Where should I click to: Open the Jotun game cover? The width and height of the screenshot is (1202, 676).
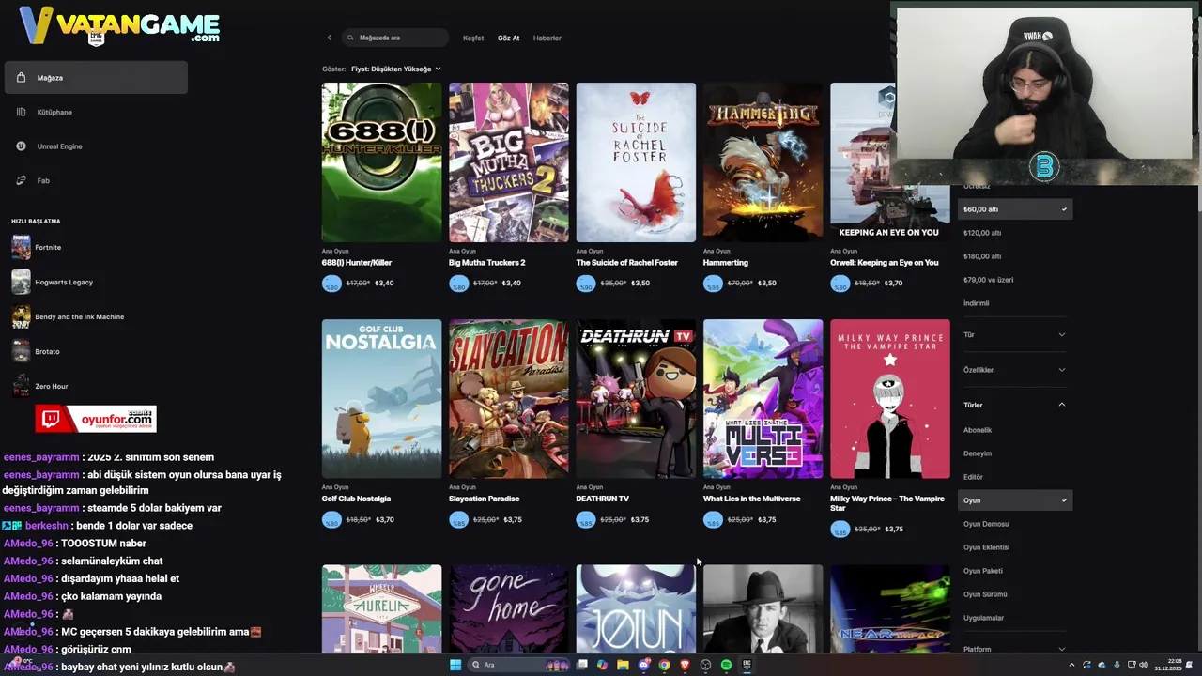[636, 609]
